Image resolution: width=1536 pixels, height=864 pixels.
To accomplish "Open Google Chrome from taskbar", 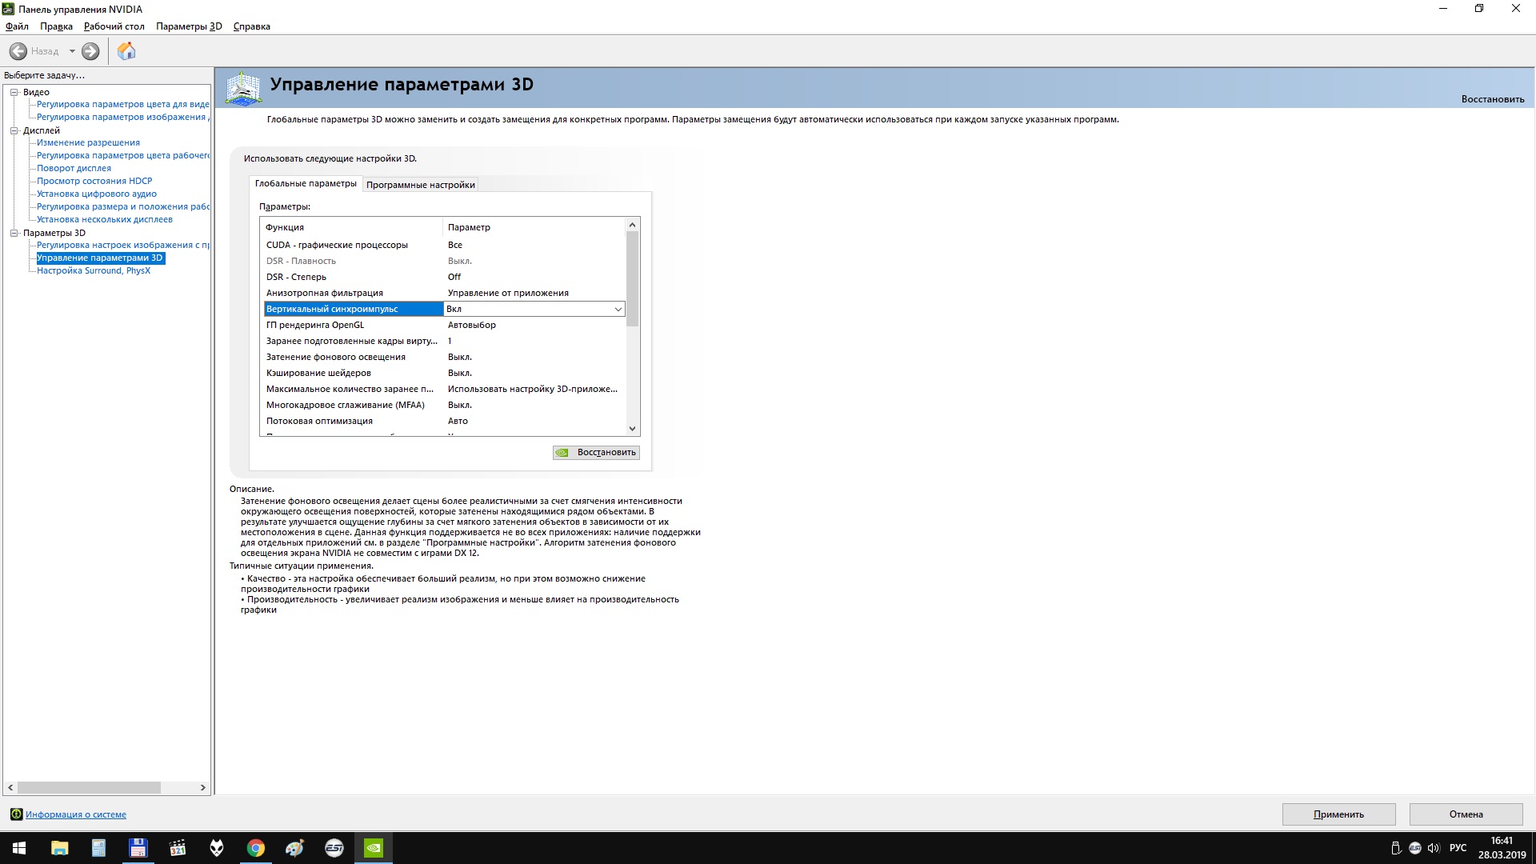I will (x=256, y=848).
